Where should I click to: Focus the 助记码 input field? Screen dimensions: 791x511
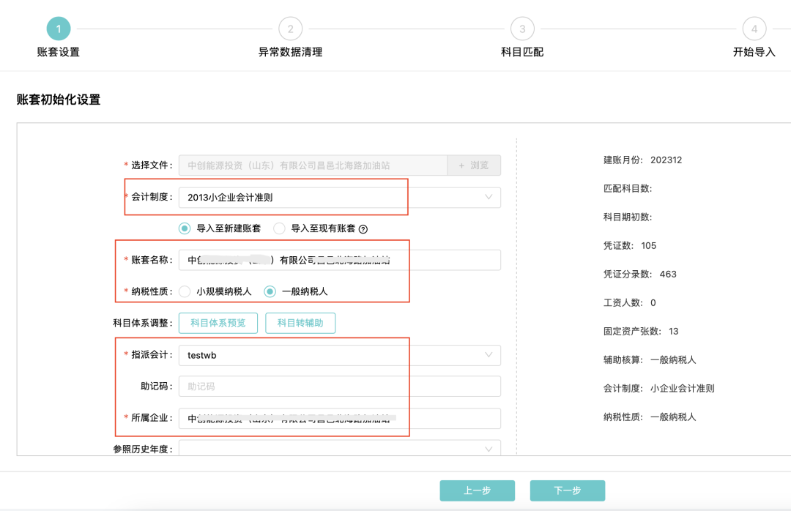pos(340,387)
